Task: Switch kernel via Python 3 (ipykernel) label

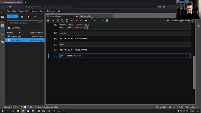Action: (181, 20)
